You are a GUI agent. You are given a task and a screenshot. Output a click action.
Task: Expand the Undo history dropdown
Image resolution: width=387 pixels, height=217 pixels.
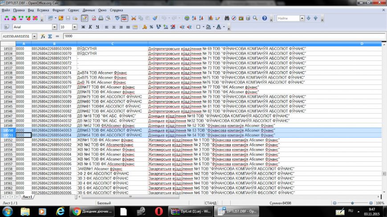pos(169,18)
